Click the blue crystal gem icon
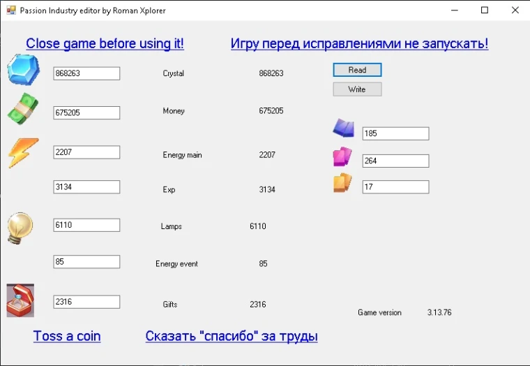Image resolution: width=530 pixels, height=366 pixels. [23, 70]
